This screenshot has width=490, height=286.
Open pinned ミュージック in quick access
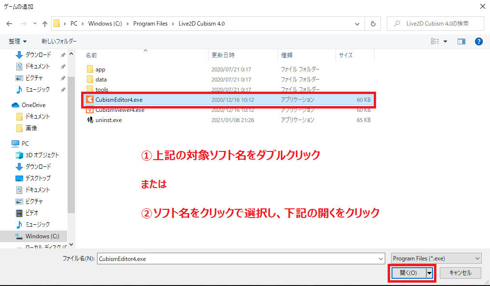38,89
